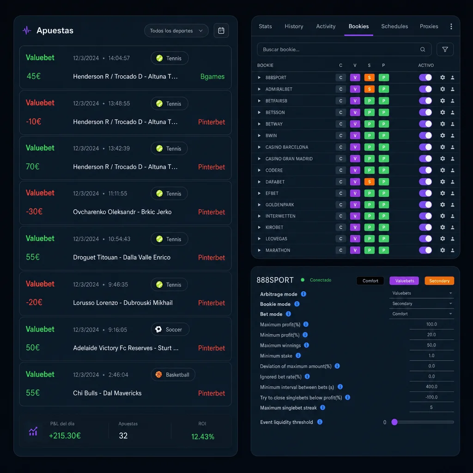Click the black Comfort tag button
The image size is (473, 473).
tap(370, 280)
